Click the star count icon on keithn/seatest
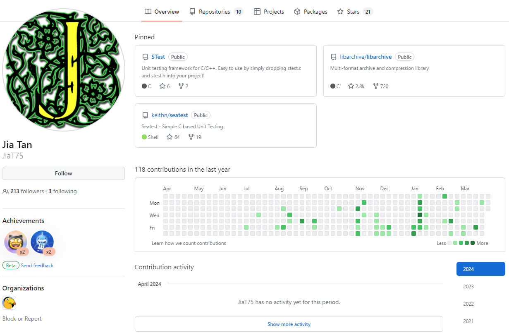Screen dimensions: 509x333 [170, 137]
